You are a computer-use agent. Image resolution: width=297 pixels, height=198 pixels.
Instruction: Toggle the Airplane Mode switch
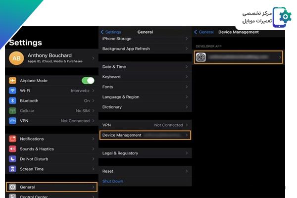(x=88, y=81)
